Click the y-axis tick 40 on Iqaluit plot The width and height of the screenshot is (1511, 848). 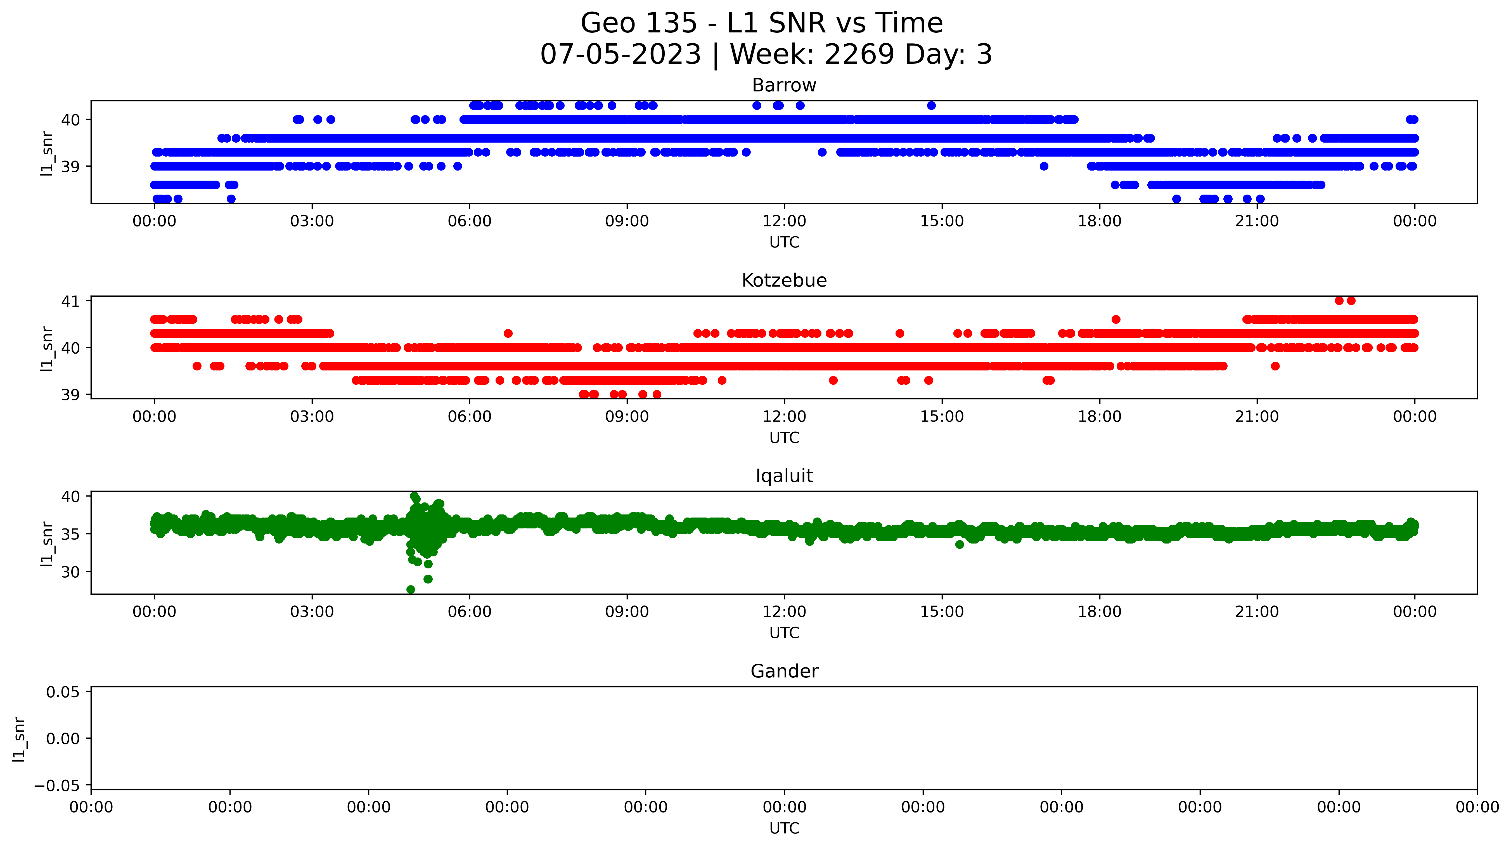(x=70, y=497)
